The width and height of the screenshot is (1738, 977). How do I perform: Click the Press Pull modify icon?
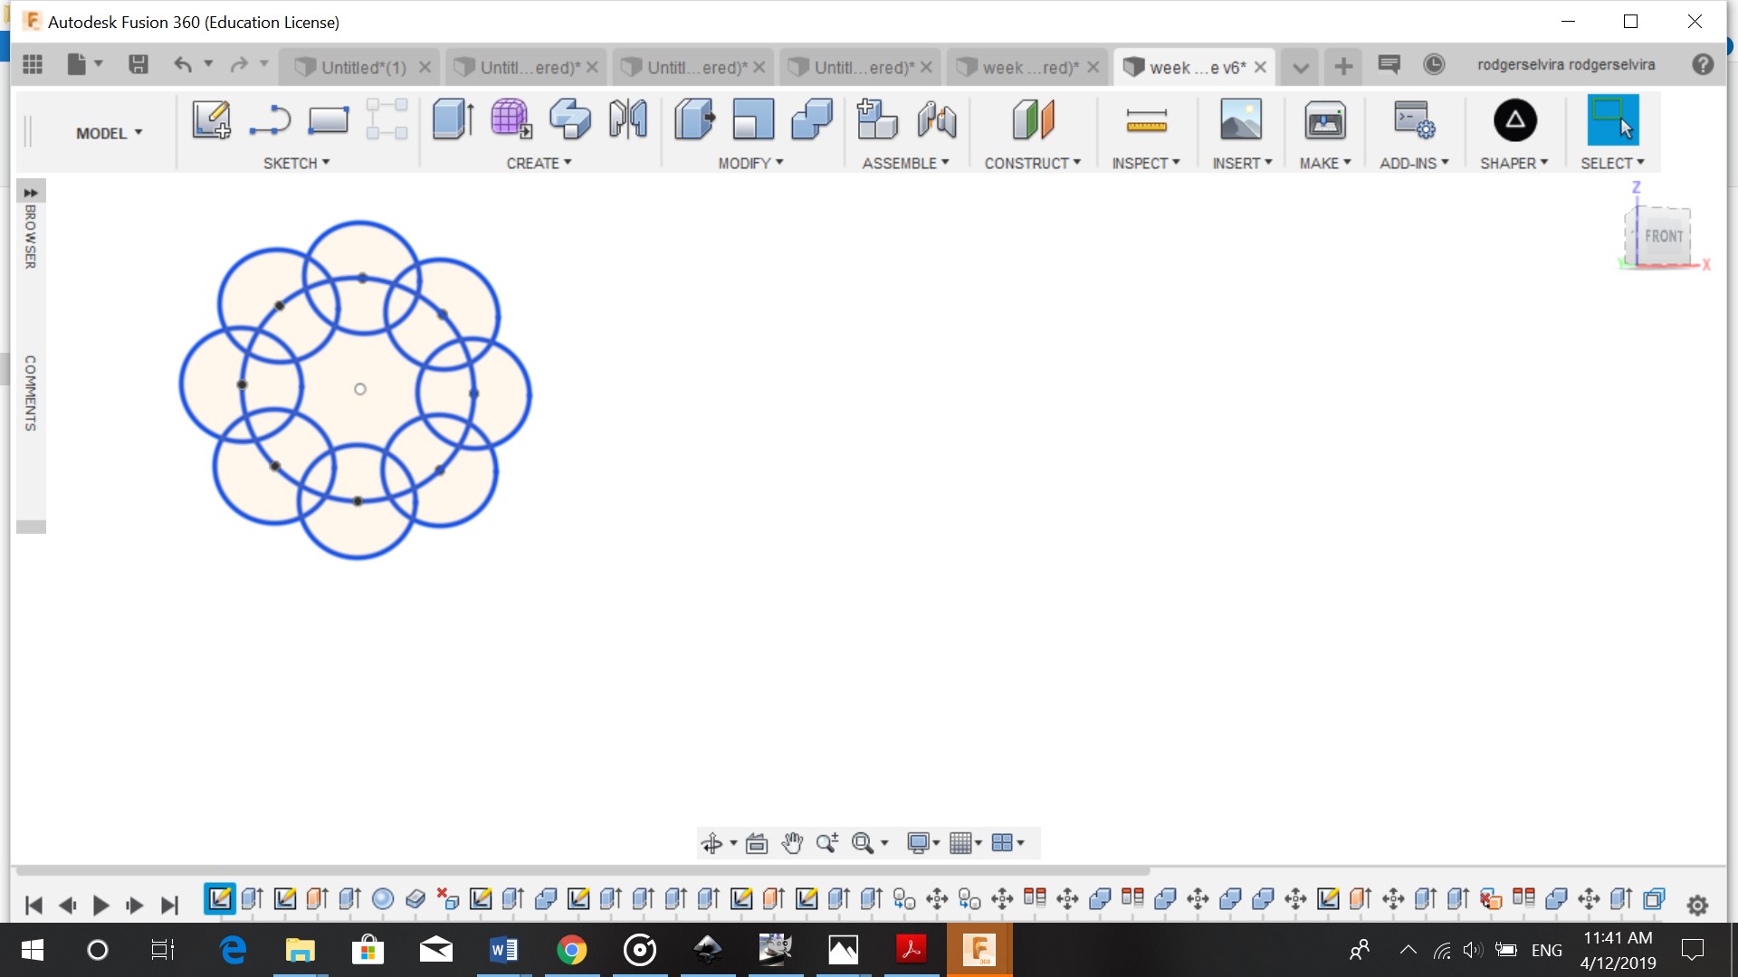pos(694,119)
